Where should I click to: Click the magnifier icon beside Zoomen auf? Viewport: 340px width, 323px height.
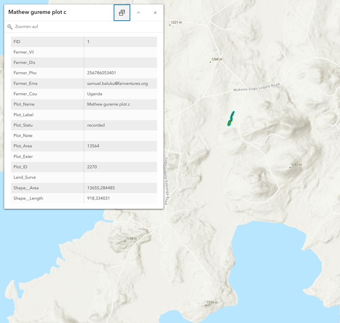(x=10, y=27)
